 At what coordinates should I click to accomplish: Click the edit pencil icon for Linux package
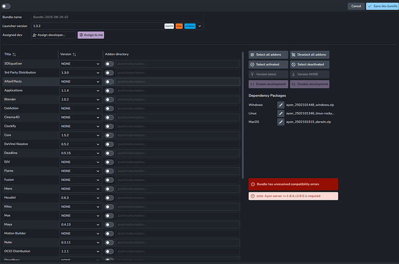click(x=281, y=113)
